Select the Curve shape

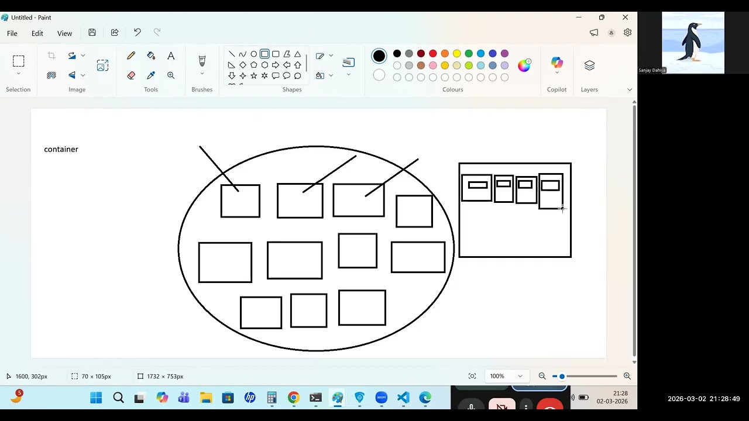point(243,54)
